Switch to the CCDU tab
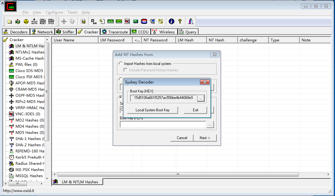 click(140, 32)
